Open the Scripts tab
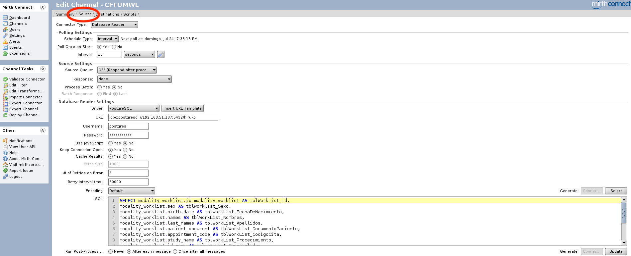 pyautogui.click(x=130, y=14)
